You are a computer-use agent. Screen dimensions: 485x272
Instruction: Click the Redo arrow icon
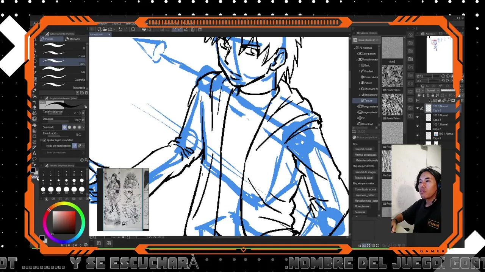click(x=126, y=29)
